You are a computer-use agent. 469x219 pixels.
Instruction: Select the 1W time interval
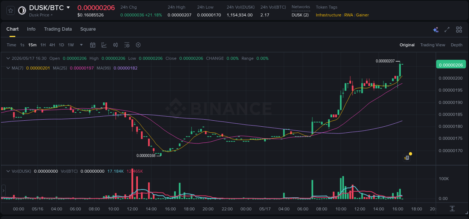point(71,45)
